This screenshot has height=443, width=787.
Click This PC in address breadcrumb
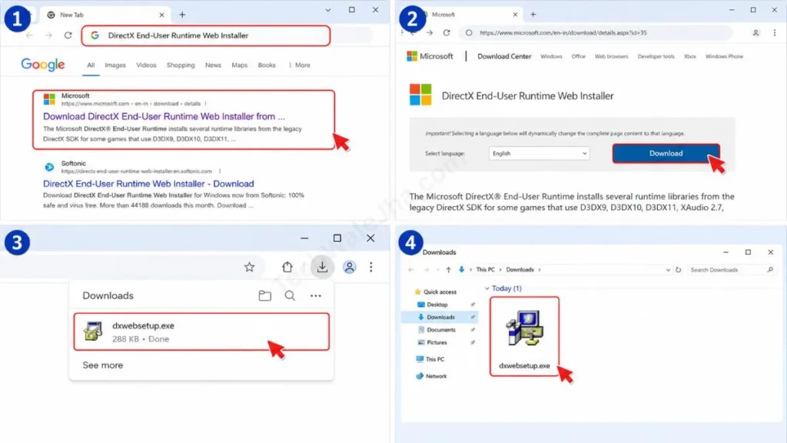486,270
